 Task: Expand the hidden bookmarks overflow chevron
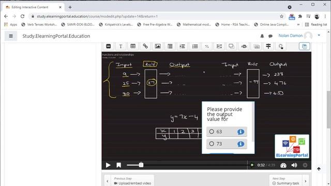[x=298, y=24]
